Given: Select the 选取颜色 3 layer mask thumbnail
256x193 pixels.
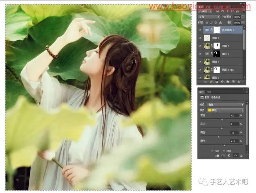Looking at the screenshot, I should (x=217, y=30).
